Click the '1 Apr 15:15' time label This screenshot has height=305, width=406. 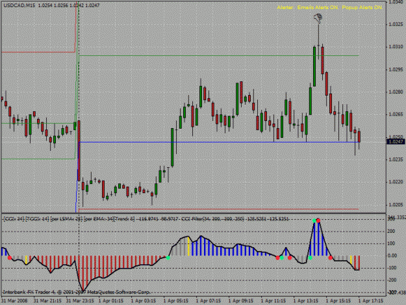pyautogui.click(x=338, y=301)
